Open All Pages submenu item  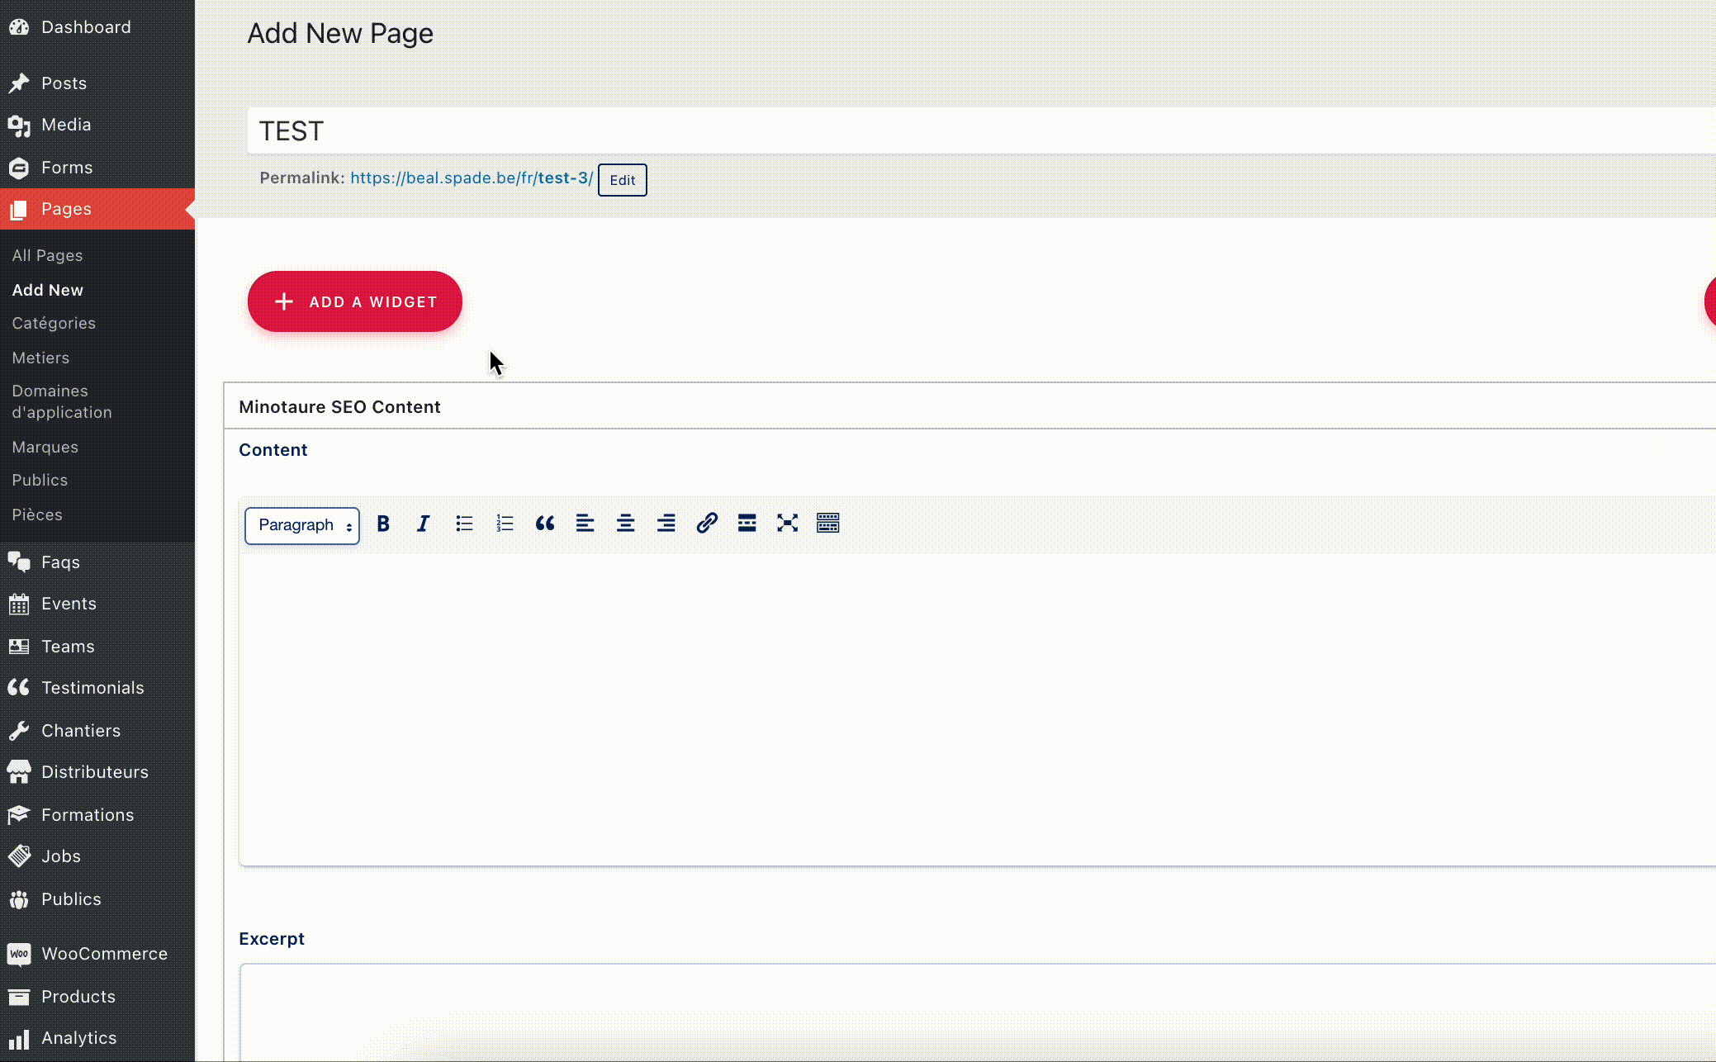click(47, 256)
